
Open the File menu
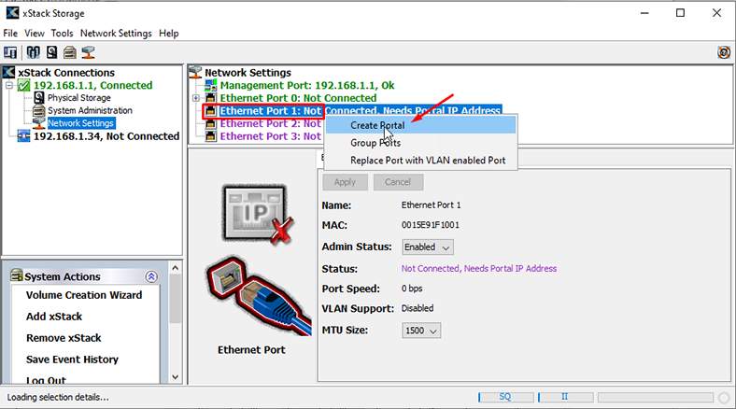click(10, 34)
